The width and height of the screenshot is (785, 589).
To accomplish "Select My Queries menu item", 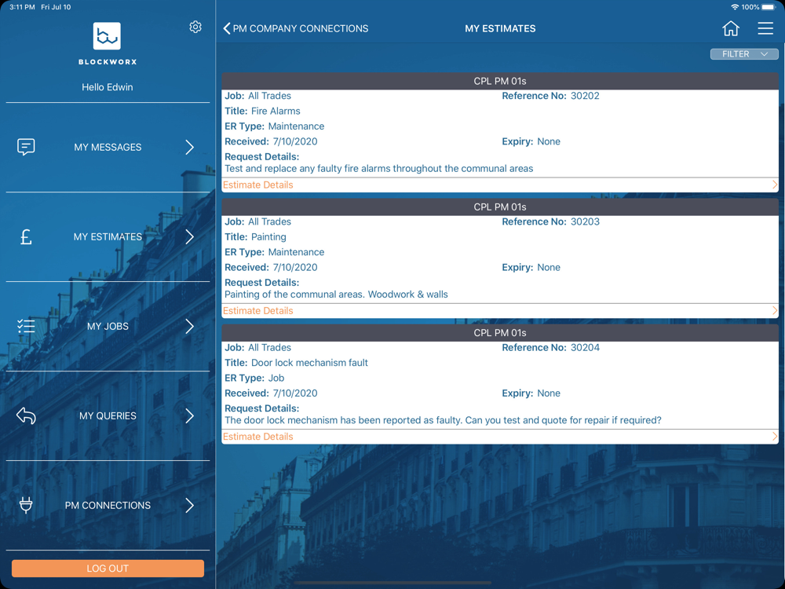I will (108, 415).
